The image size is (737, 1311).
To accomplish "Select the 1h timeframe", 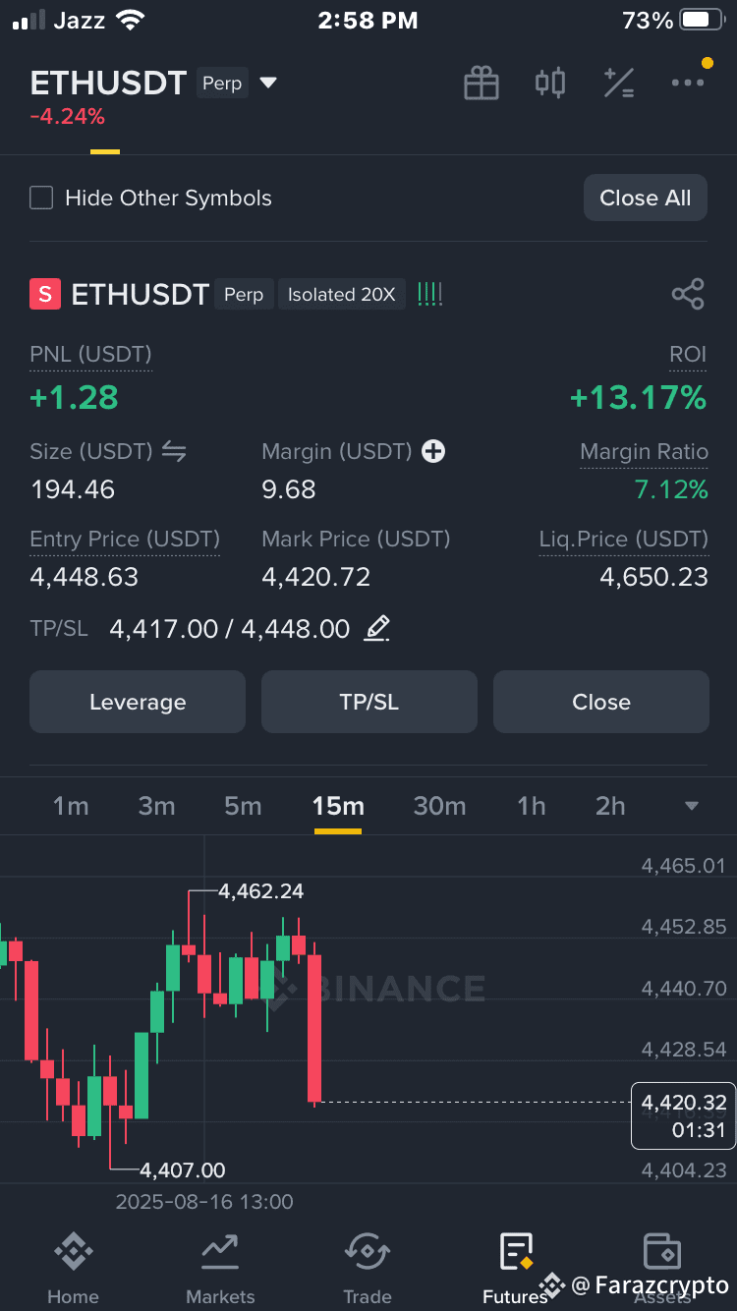I will [532, 806].
